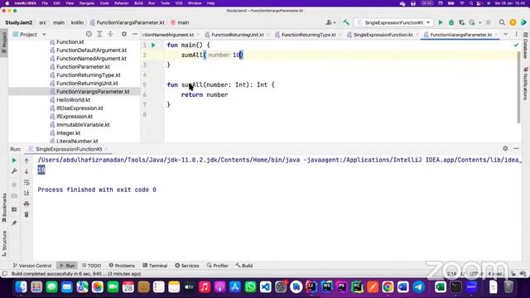The height and width of the screenshot is (298, 530).
Task: Open the Terminal tool window
Action: click(155, 266)
